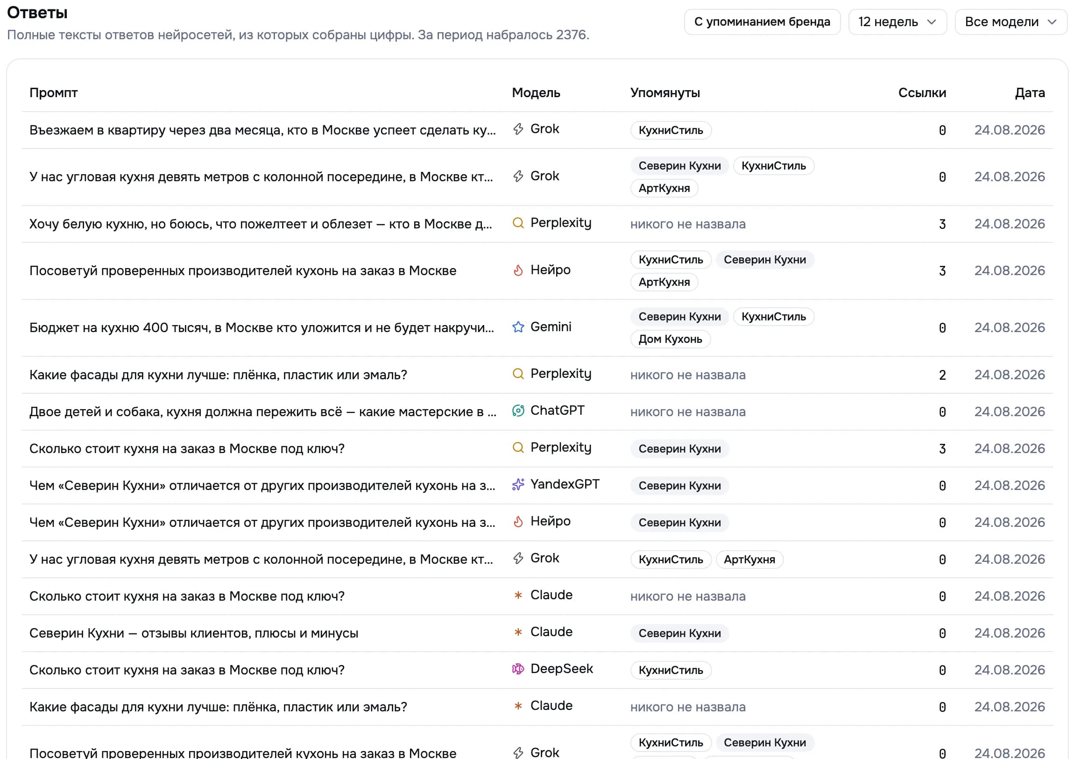The image size is (1081, 759).
Task: Click the "Модель" column header
Action: (536, 93)
